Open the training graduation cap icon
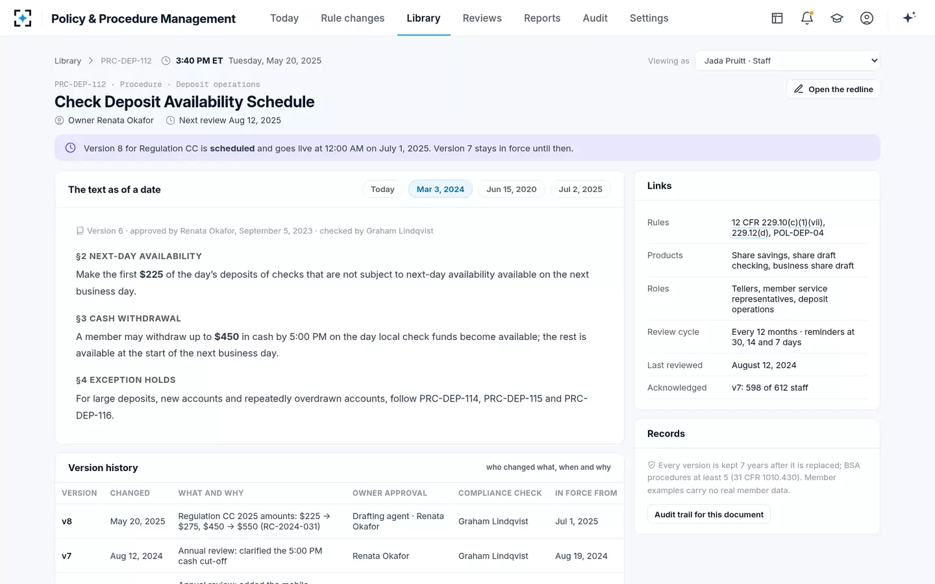This screenshot has width=935, height=584. tap(837, 18)
